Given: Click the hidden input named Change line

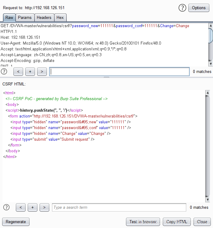Looking at the screenshot, I should 61,134.
